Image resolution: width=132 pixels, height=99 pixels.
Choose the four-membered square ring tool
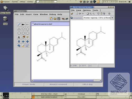click(23, 29)
